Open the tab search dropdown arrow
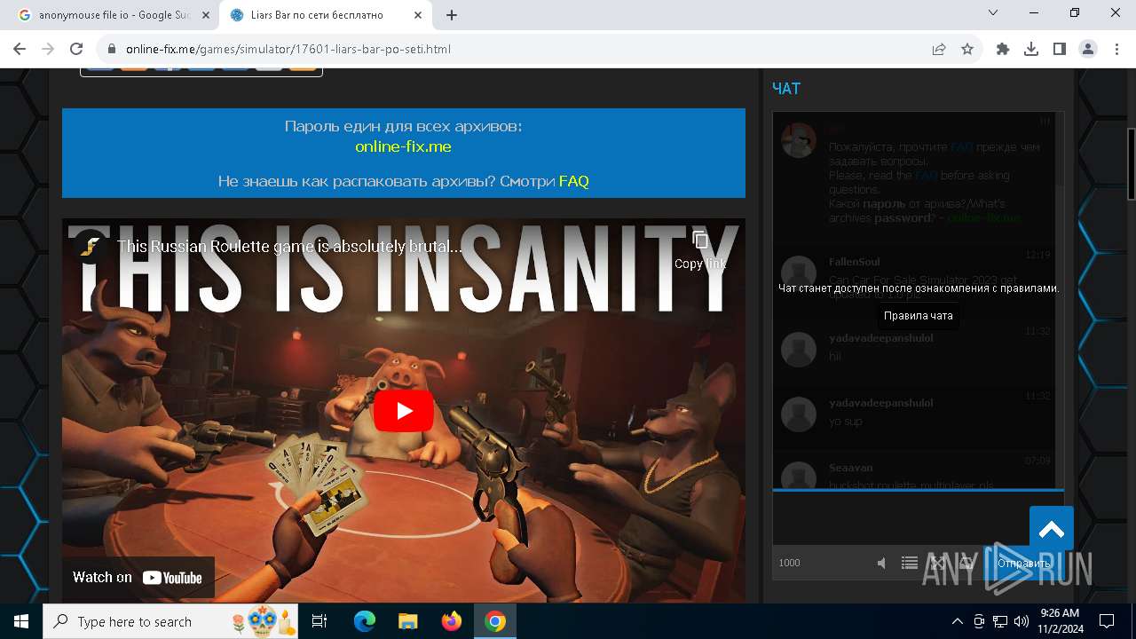The width and height of the screenshot is (1136, 639). click(994, 13)
